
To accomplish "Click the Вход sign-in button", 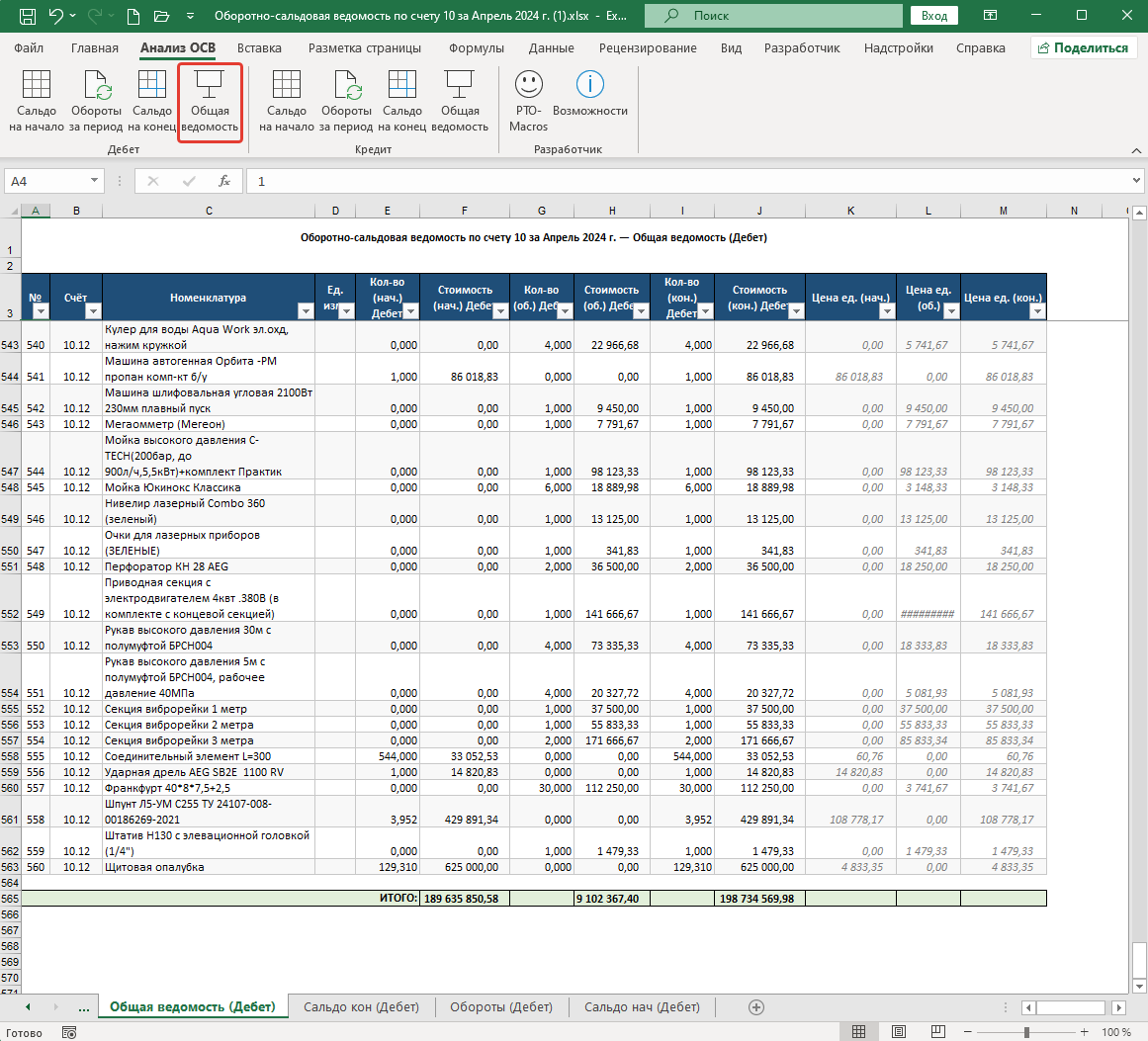I will point(934,16).
